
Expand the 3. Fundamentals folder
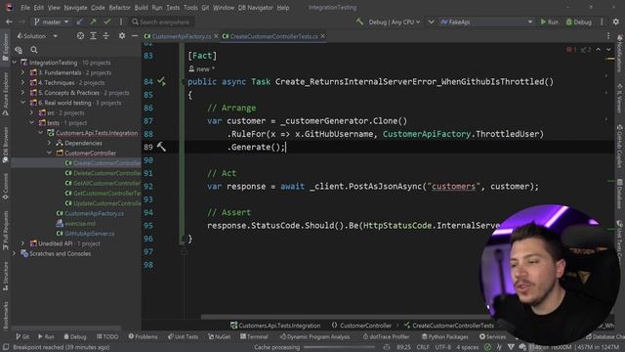(x=22, y=72)
